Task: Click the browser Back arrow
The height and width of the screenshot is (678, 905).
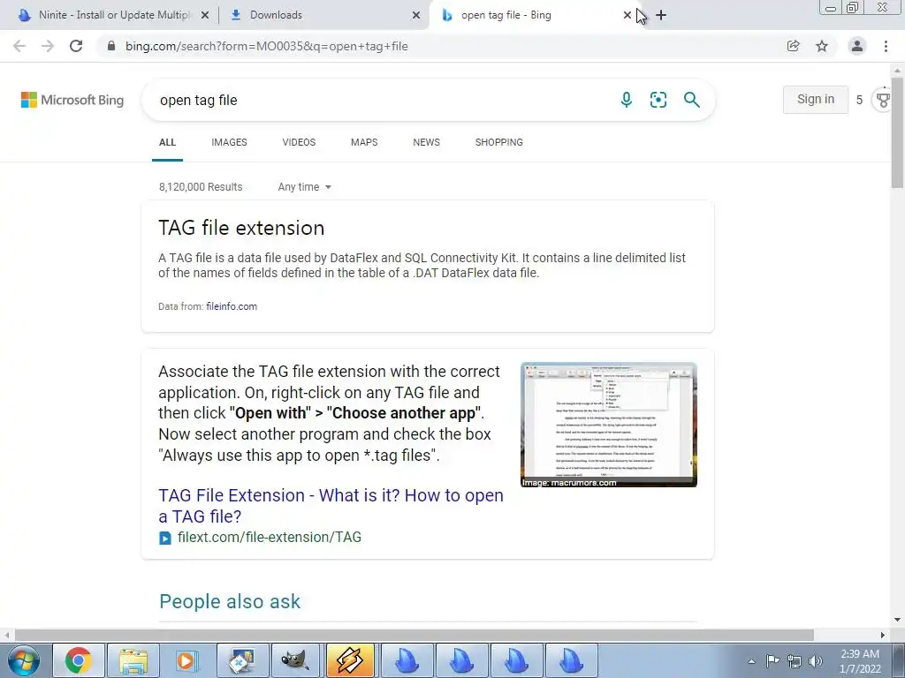Action: pos(19,46)
